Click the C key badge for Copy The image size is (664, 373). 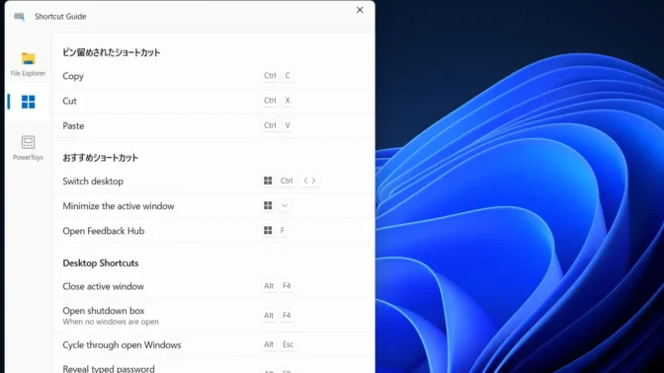click(x=288, y=76)
